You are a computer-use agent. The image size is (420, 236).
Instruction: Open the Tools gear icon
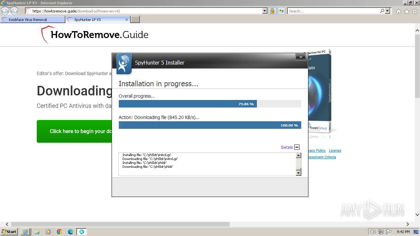(415, 11)
